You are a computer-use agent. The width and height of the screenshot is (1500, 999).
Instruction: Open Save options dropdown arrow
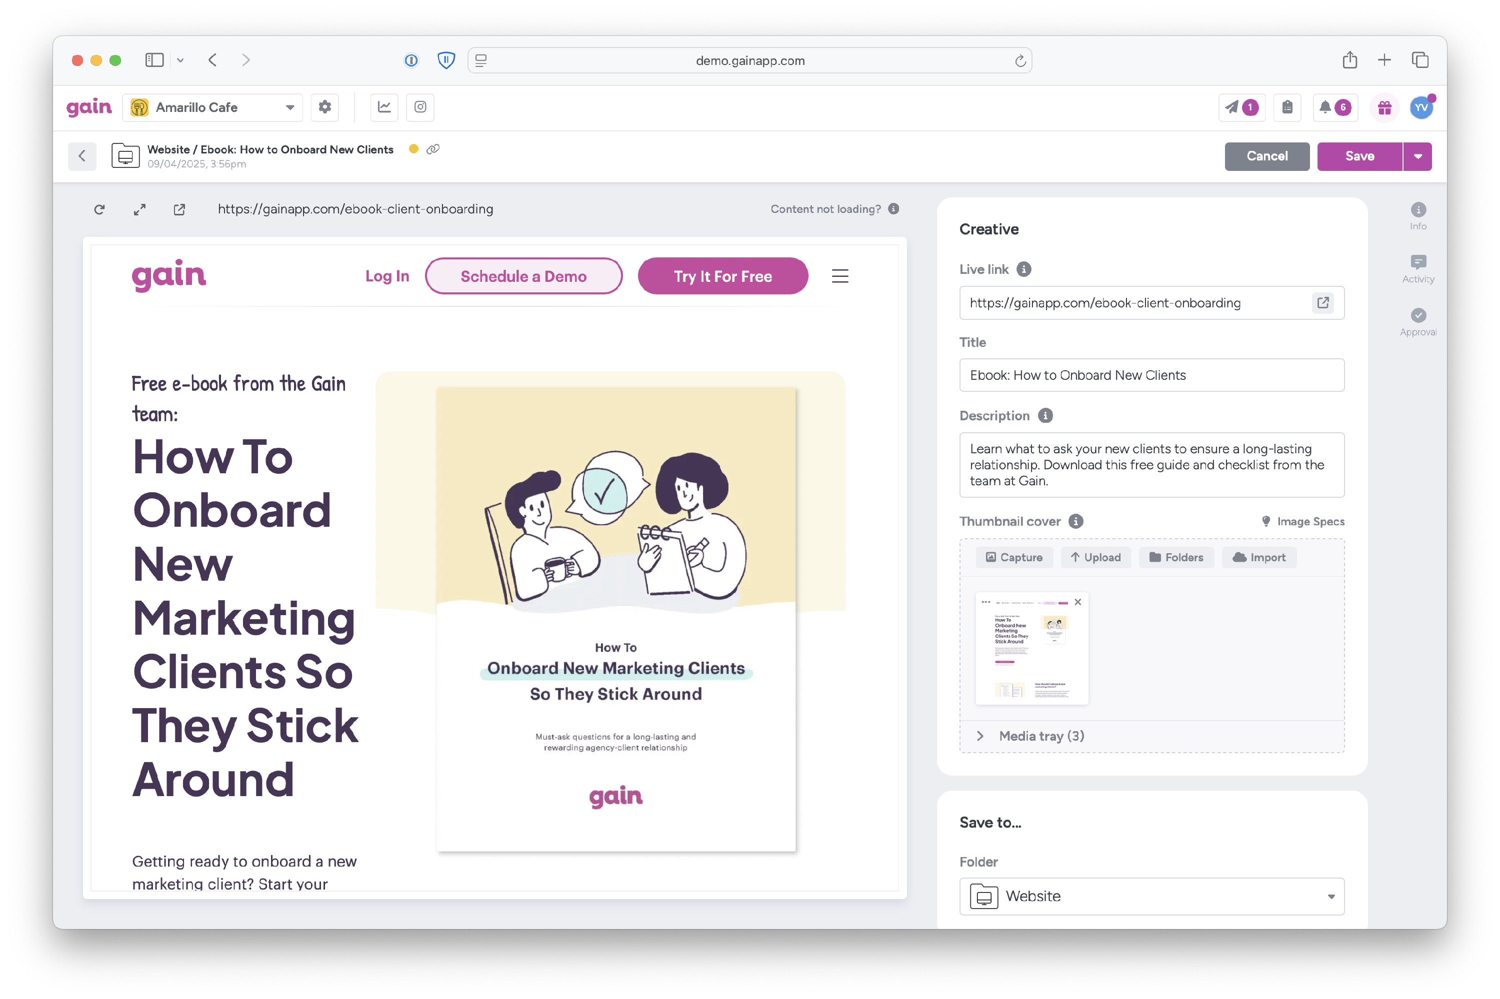[x=1417, y=156]
